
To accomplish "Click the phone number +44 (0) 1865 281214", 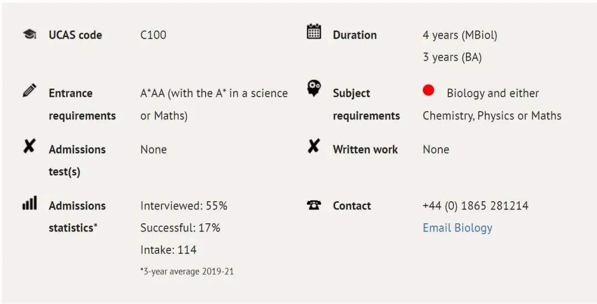I will coord(475,206).
